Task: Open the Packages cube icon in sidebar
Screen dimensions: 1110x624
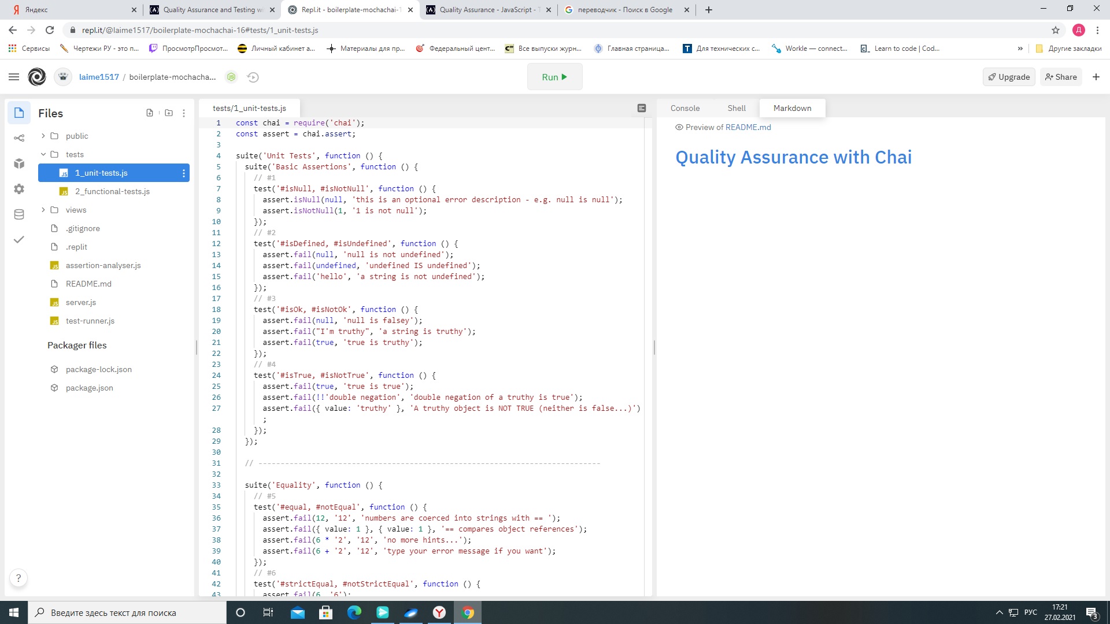Action: [x=19, y=164]
